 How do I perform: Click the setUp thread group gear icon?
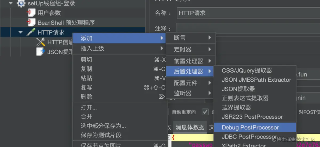pyautogui.click(x=21, y=3)
